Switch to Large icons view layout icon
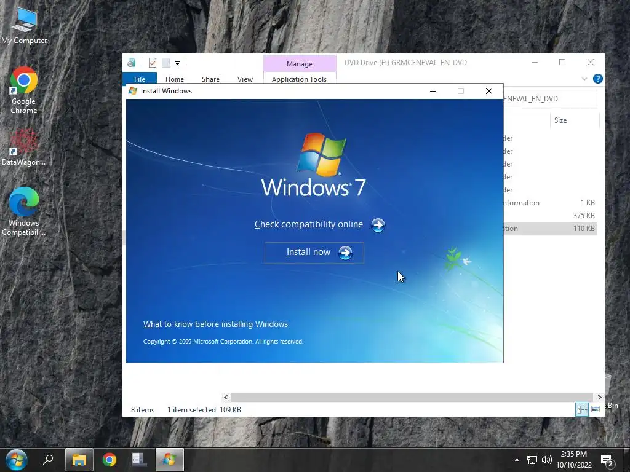Viewport: 630px width, 472px height. pyautogui.click(x=596, y=409)
